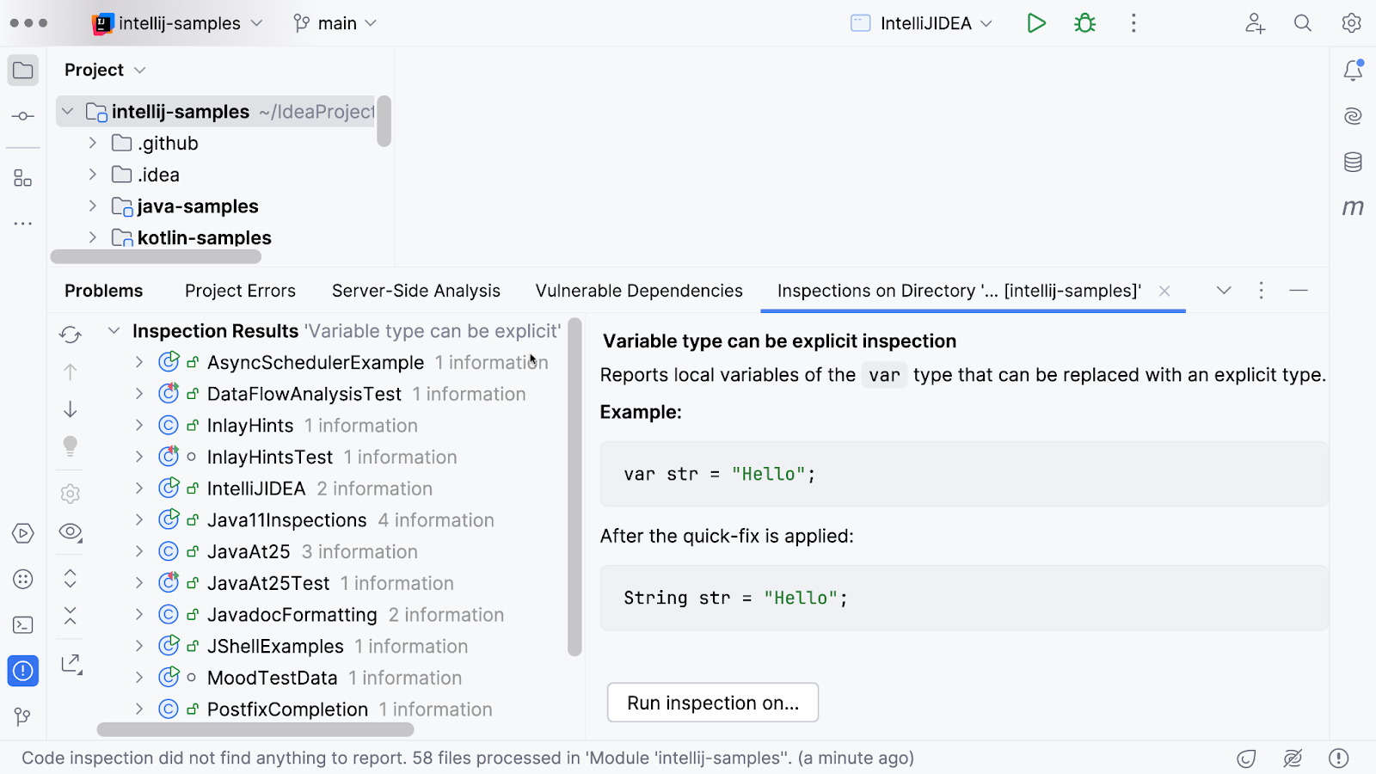Viewport: 1376px width, 774px height.
Task: Export inspection results
Action: click(x=71, y=664)
